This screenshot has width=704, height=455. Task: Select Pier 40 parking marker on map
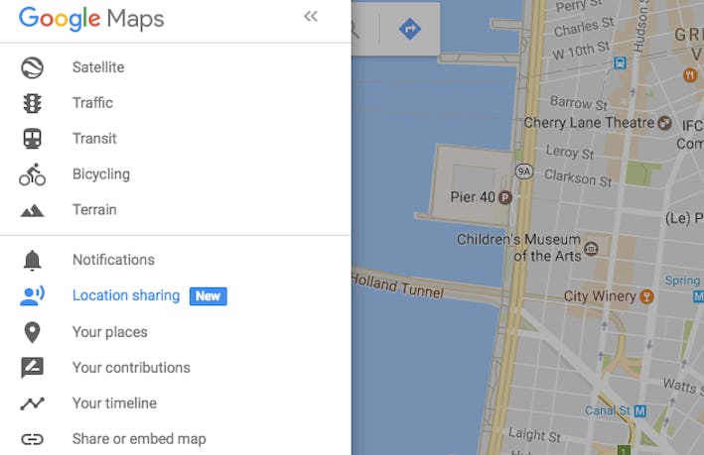pos(504,196)
